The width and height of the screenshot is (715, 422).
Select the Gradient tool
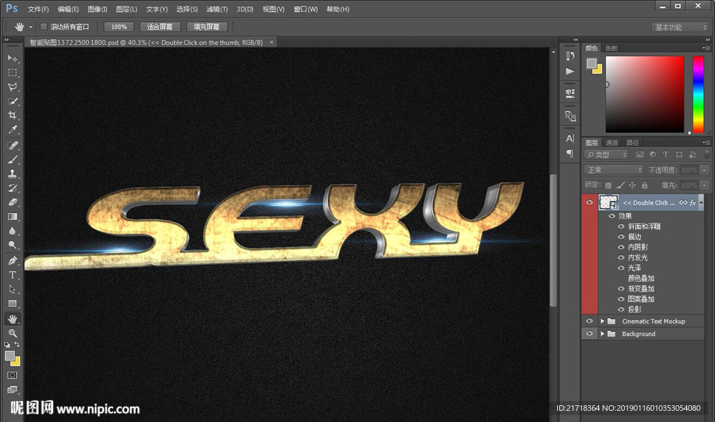click(x=13, y=217)
